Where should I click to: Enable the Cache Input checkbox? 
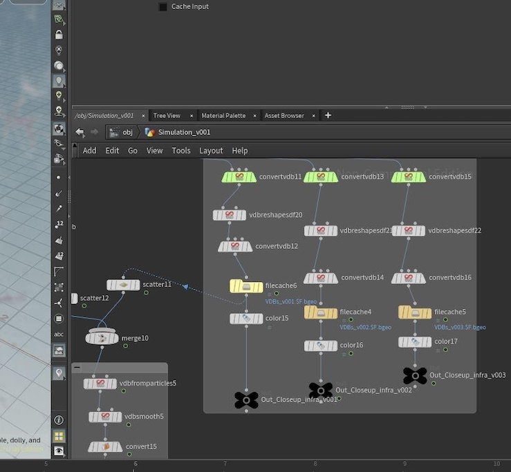coord(163,7)
